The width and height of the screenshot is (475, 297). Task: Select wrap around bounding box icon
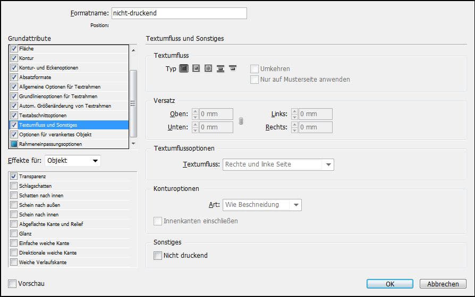pos(196,69)
